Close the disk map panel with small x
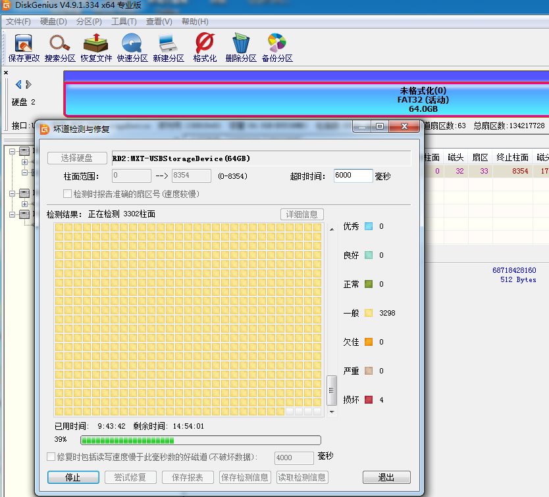549x497 pixels. (x=6, y=73)
